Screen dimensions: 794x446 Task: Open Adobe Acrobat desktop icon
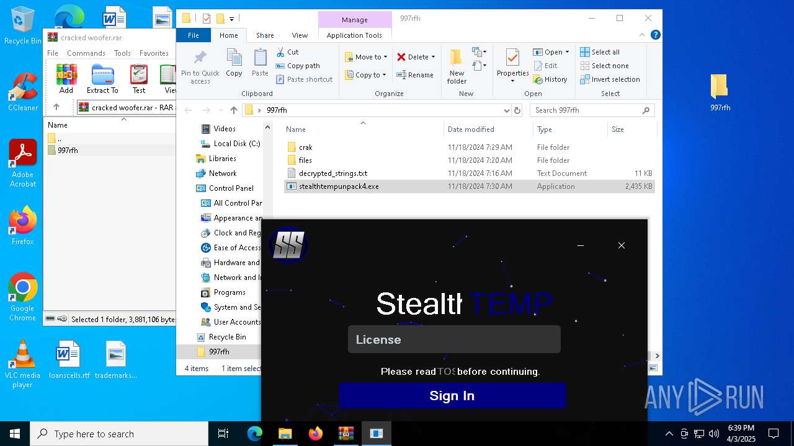tap(22, 163)
